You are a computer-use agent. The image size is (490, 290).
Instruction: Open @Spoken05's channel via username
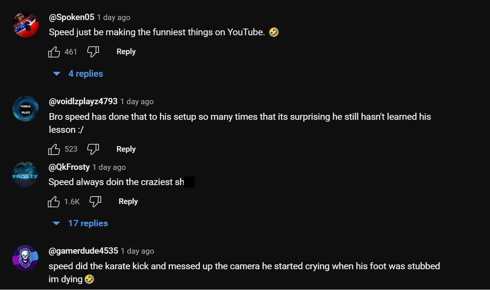72,17
